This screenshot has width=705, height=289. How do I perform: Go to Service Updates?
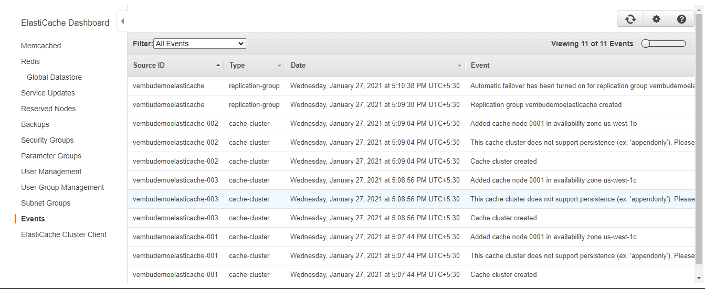pyautogui.click(x=48, y=93)
